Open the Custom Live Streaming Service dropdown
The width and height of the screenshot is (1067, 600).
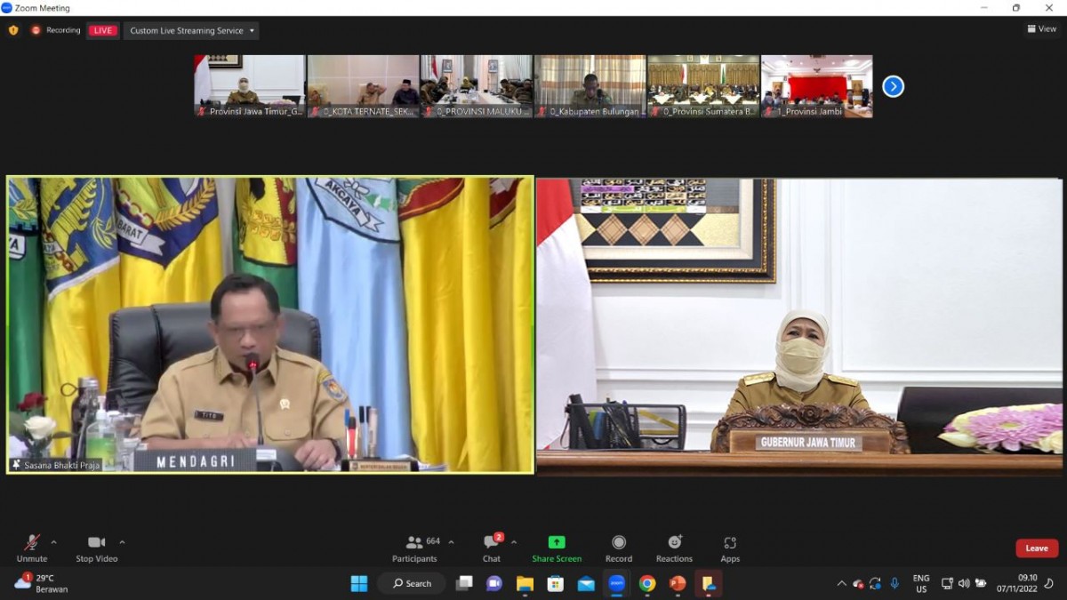click(x=191, y=29)
